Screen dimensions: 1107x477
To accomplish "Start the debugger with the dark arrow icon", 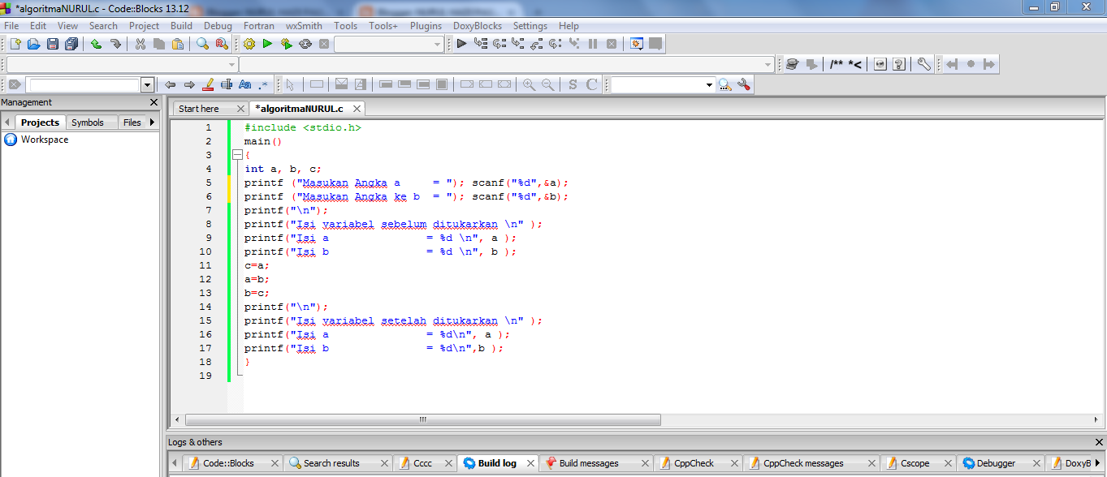I will pos(461,44).
